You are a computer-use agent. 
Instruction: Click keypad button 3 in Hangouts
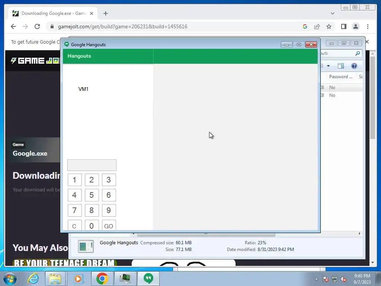coord(109,180)
